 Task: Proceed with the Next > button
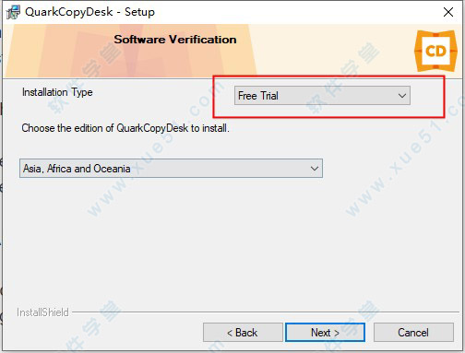pos(325,333)
